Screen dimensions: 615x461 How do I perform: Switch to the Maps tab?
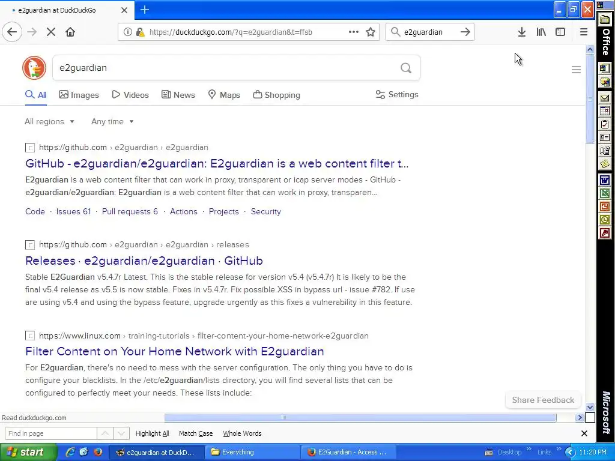pyautogui.click(x=223, y=95)
